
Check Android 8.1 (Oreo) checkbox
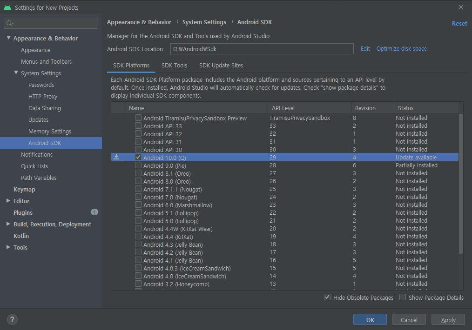138,173
